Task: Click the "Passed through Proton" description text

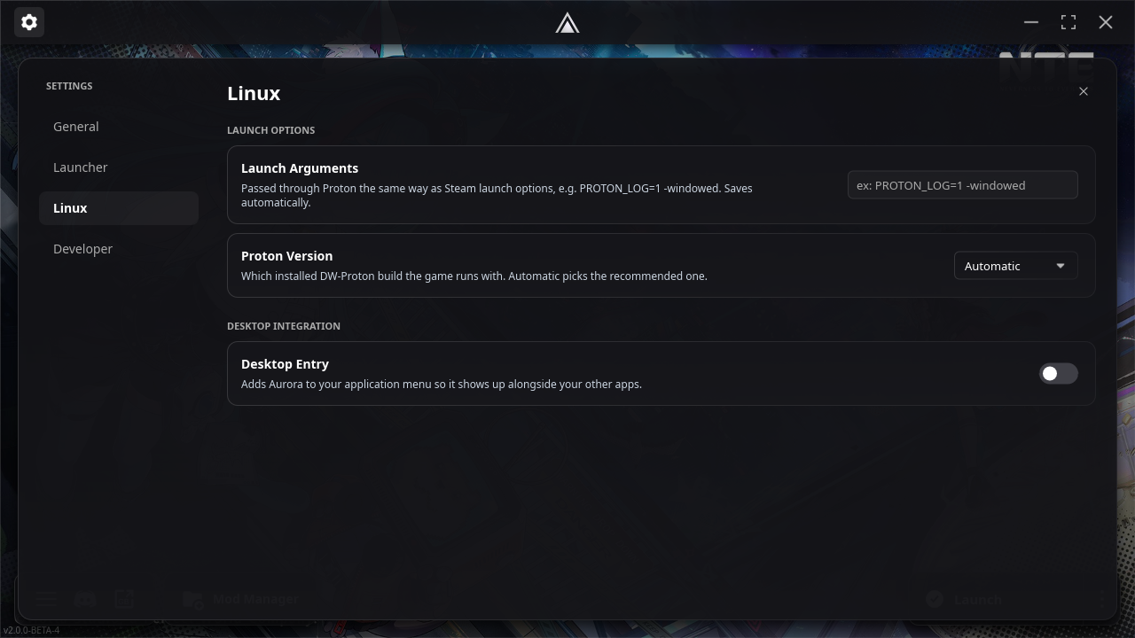Action: [x=497, y=196]
